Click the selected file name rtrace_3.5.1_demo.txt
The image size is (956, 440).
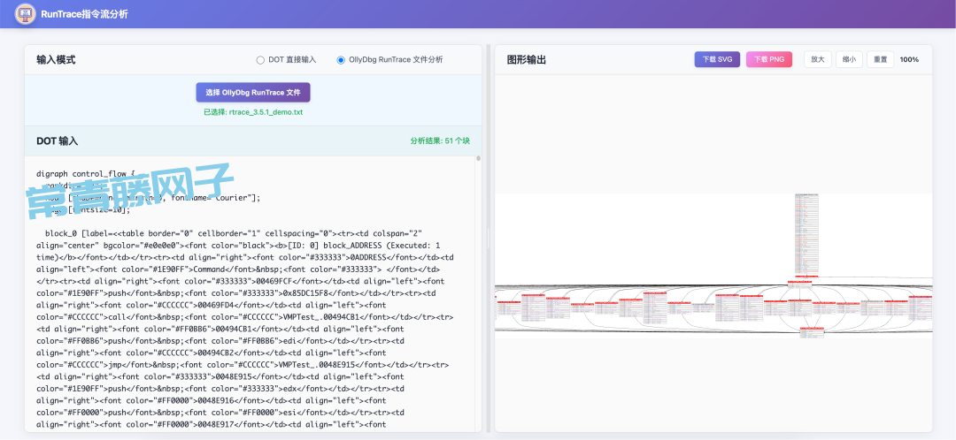pos(253,112)
